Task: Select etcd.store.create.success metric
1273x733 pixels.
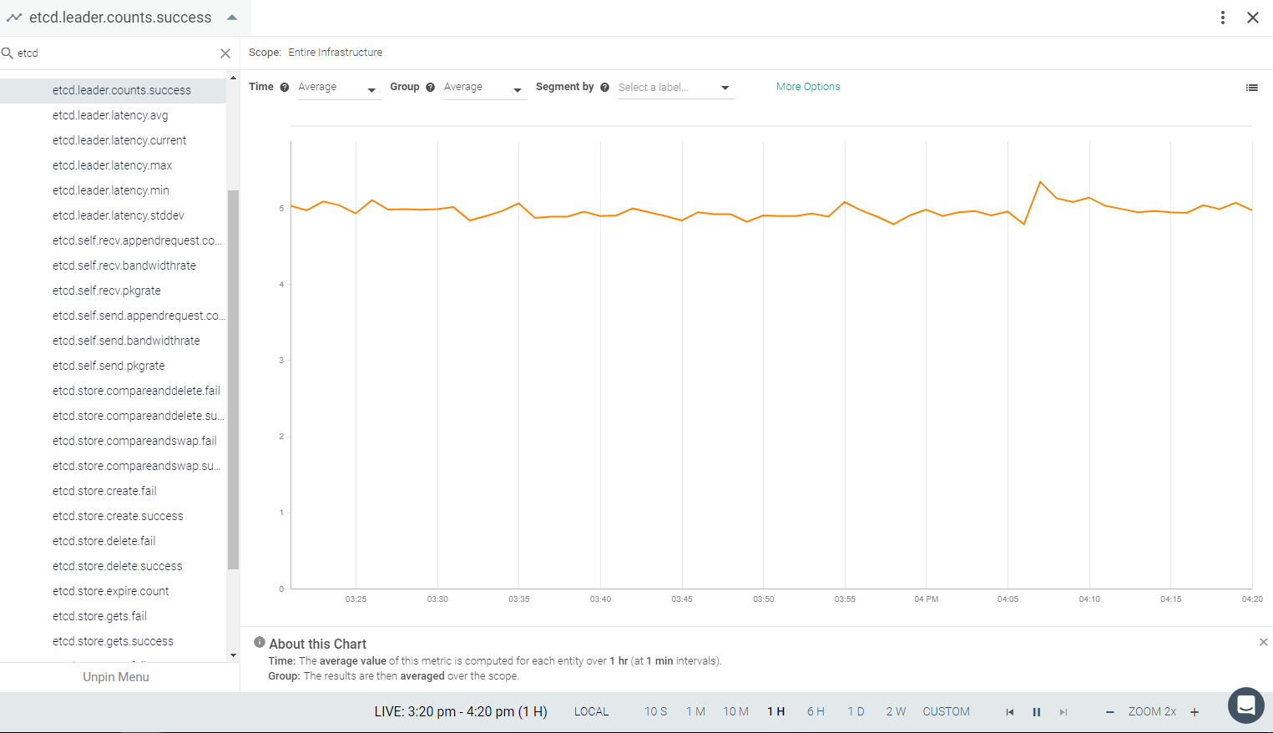Action: click(x=118, y=516)
